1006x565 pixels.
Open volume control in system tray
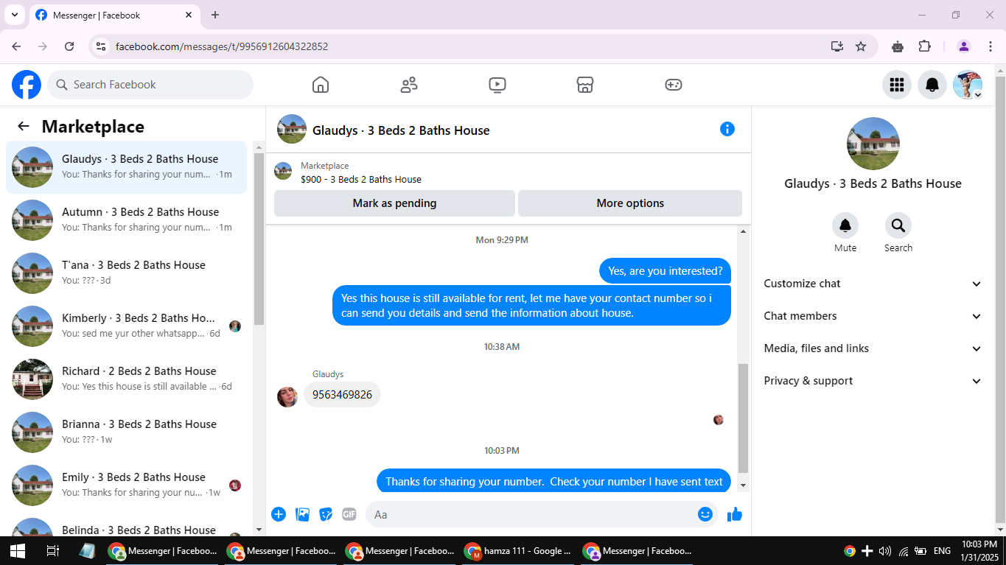click(x=885, y=550)
